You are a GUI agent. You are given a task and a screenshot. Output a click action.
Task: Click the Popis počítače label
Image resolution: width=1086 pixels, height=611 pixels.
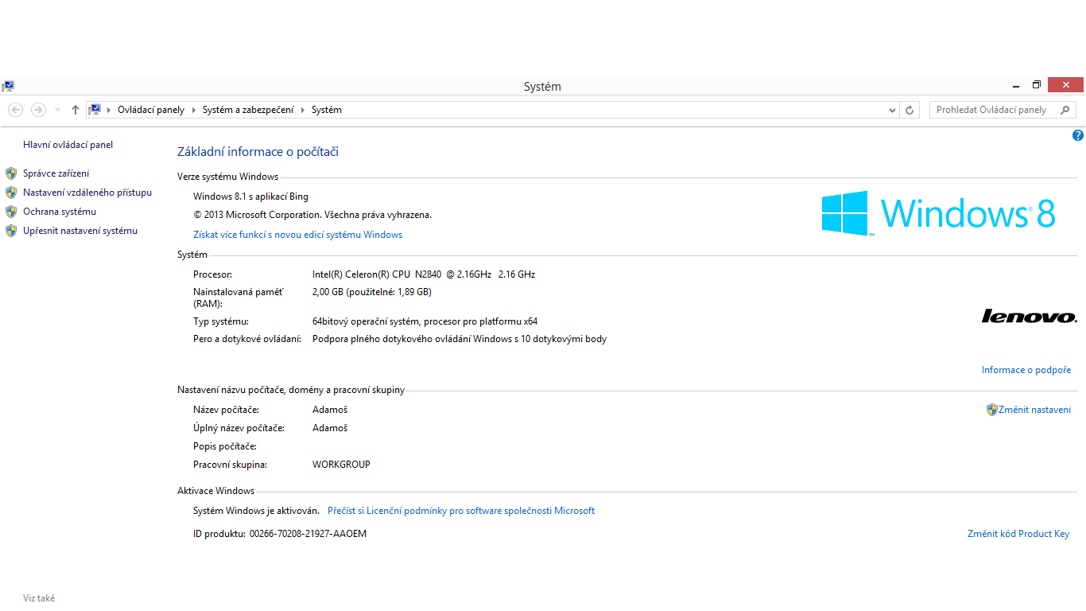(225, 446)
